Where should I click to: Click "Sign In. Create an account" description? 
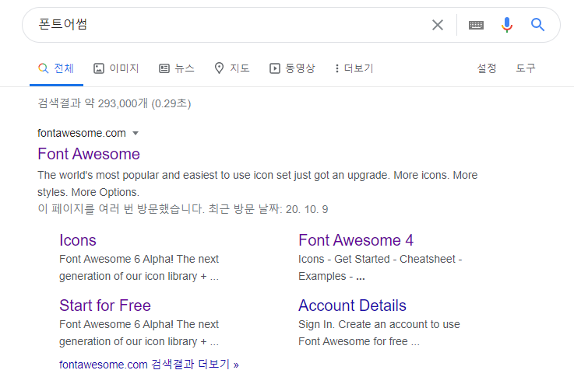click(x=379, y=333)
